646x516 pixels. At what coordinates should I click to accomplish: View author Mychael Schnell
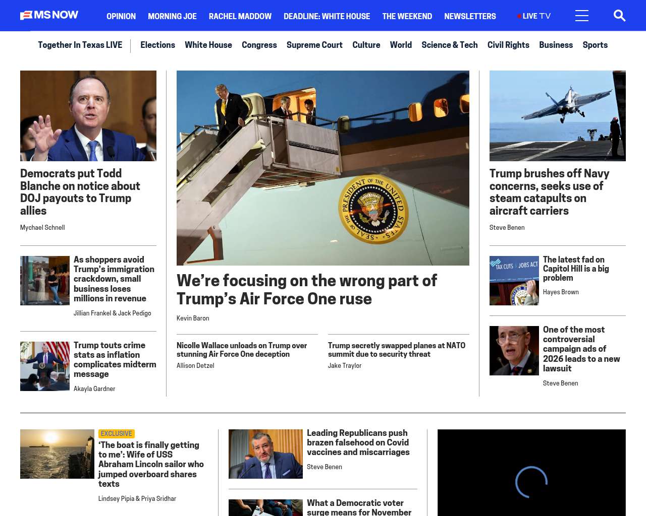[42, 228]
